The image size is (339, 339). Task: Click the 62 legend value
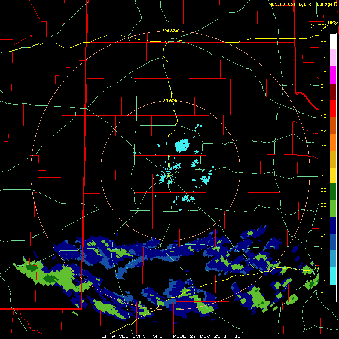[324, 56]
